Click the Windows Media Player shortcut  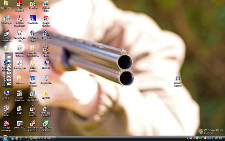point(33,93)
